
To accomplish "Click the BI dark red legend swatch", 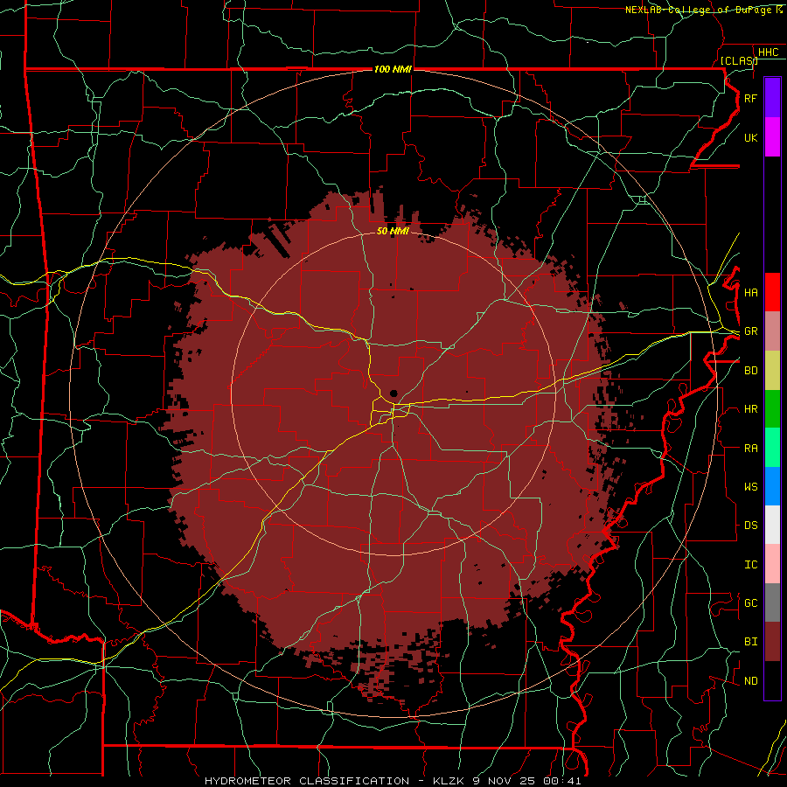I will (x=772, y=642).
